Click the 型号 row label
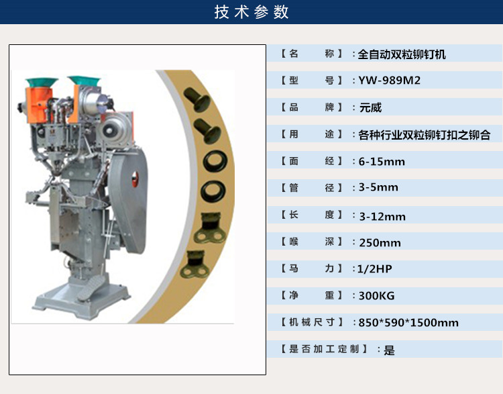The height and width of the screenshot is (394, 503). (312, 81)
